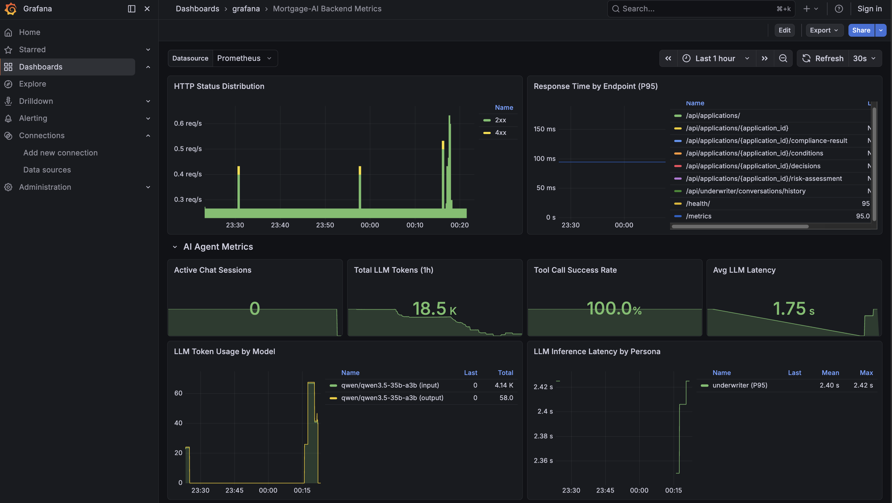892x503 pixels.
Task: Click the Search input field
Action: pyautogui.click(x=696, y=9)
